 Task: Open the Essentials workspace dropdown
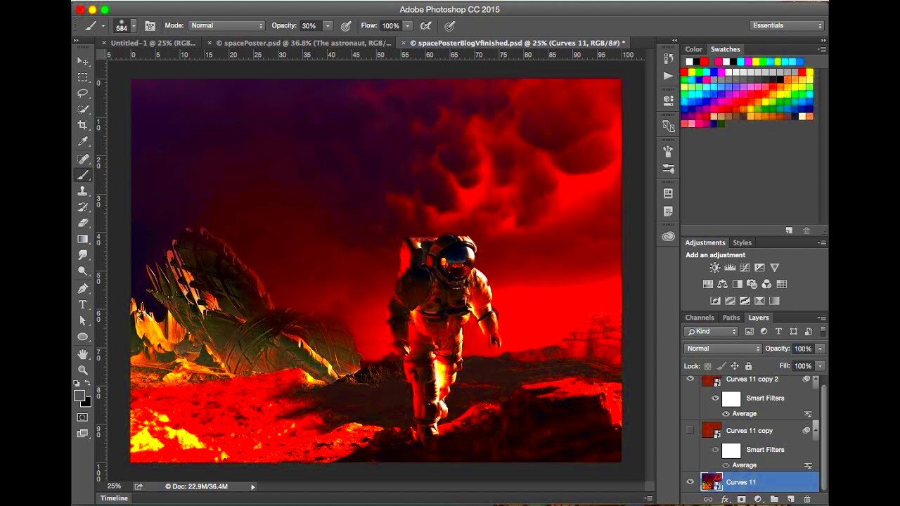pyautogui.click(x=787, y=25)
